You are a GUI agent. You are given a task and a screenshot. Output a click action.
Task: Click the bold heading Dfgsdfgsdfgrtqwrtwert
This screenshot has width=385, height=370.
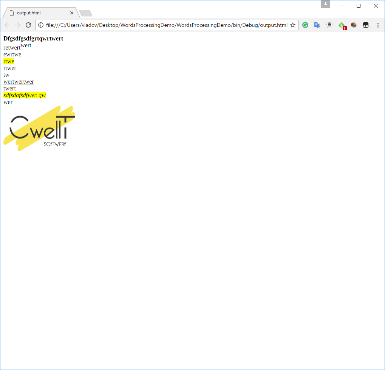tap(33, 38)
